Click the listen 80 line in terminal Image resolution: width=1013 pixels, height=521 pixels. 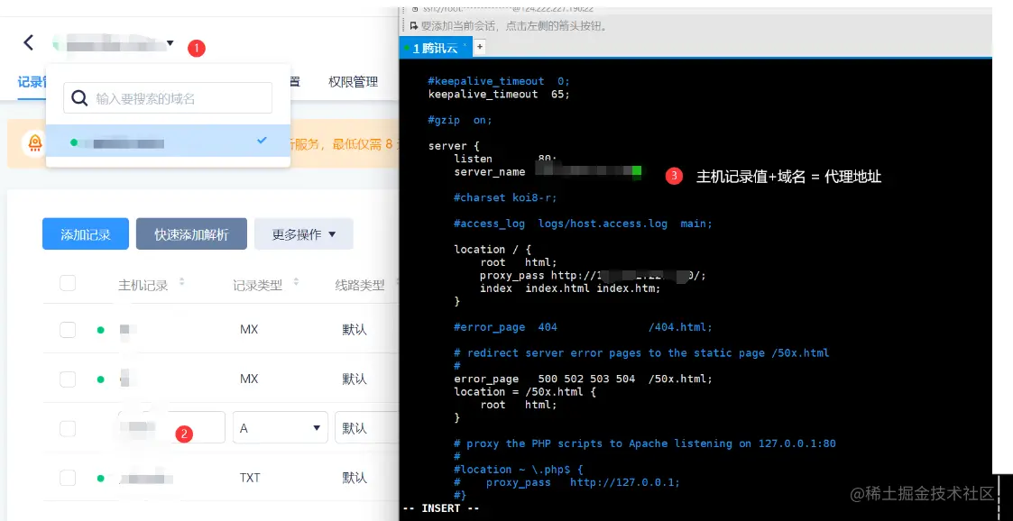505,159
